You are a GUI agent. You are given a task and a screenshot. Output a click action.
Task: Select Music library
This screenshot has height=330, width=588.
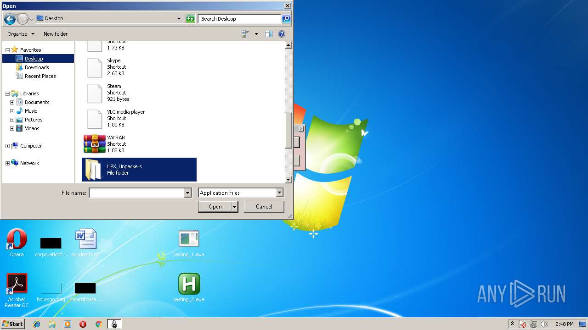pos(31,111)
